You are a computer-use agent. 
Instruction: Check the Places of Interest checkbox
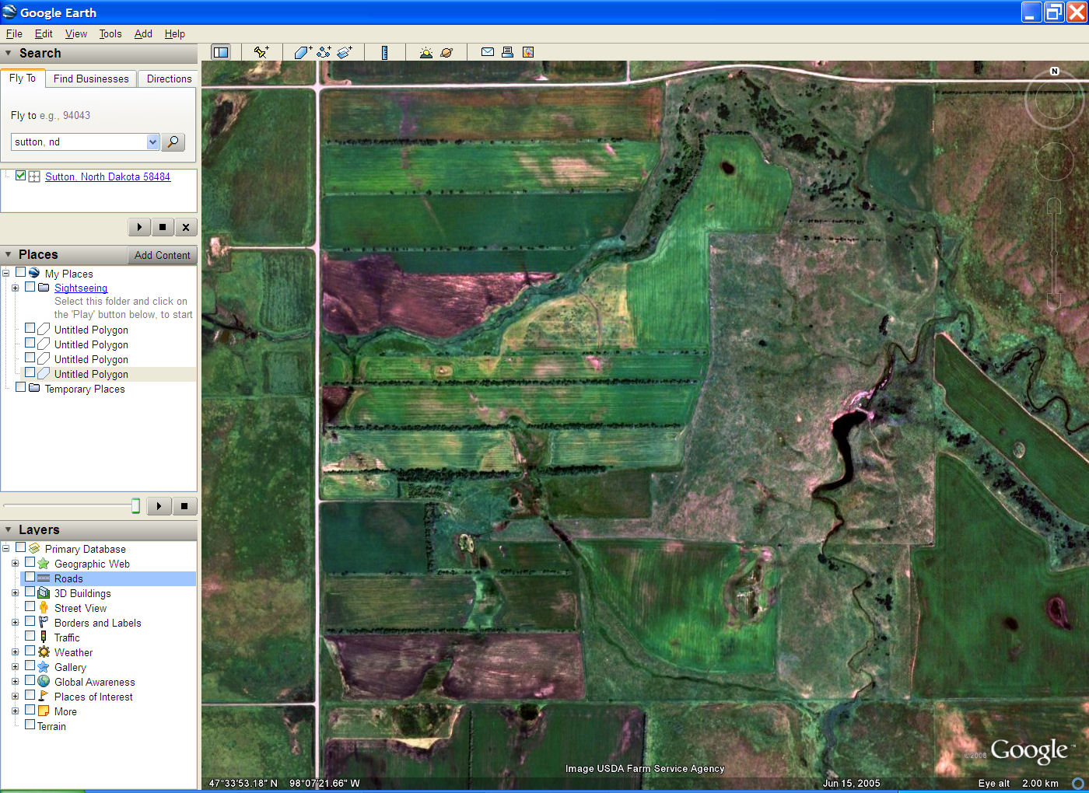(x=30, y=695)
